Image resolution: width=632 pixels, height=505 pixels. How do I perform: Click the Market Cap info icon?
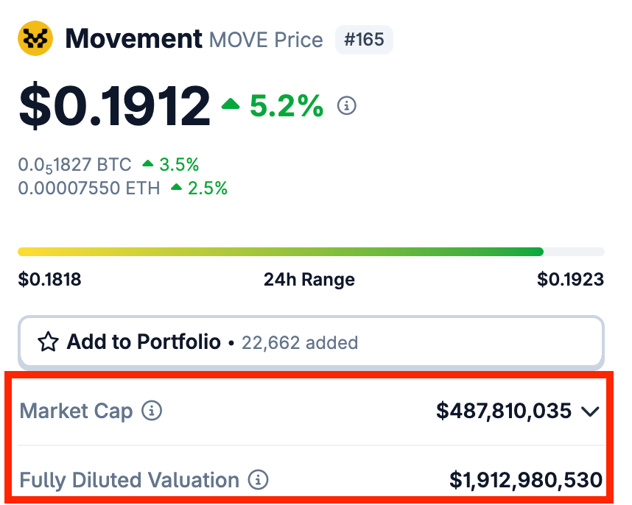click(152, 411)
